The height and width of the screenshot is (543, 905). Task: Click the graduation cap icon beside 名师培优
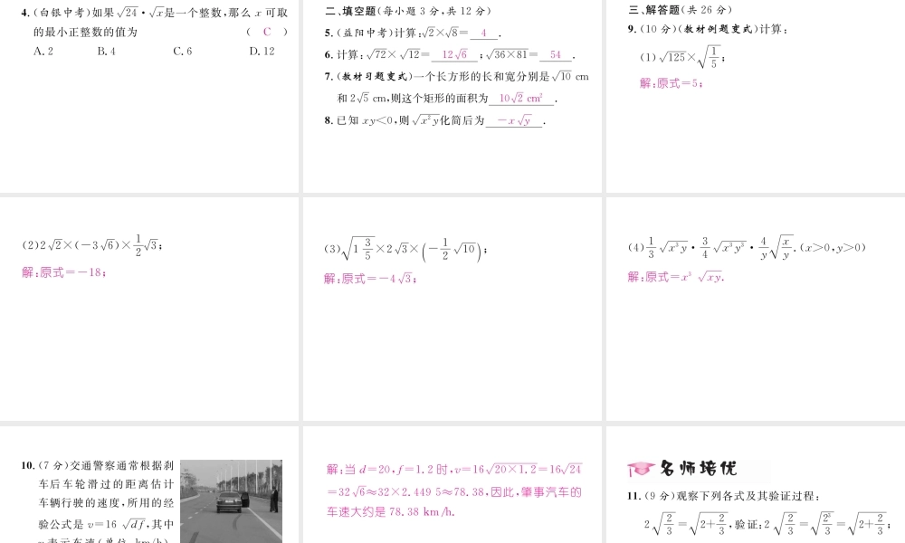pos(641,469)
